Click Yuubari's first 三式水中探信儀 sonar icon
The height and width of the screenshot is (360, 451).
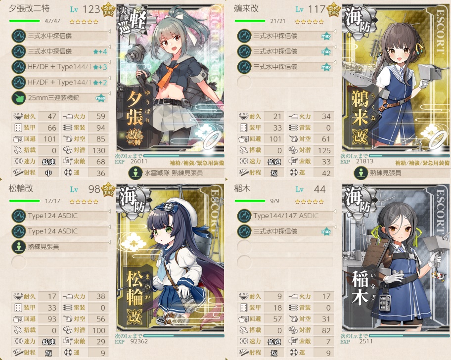coord(19,36)
